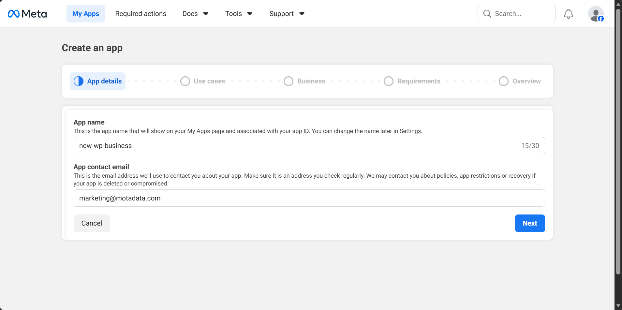Click the half-filled App details step icon
622x310 pixels.
coord(79,81)
